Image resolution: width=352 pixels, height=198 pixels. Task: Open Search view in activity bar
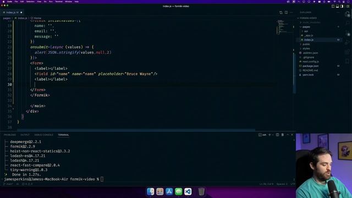(x=347, y=23)
